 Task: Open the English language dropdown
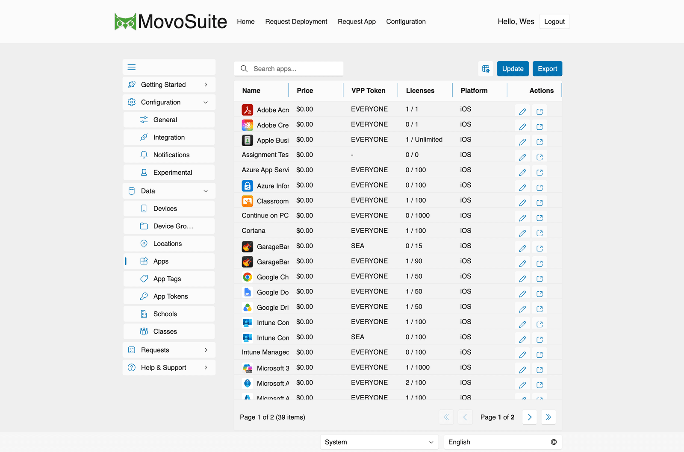(x=503, y=442)
